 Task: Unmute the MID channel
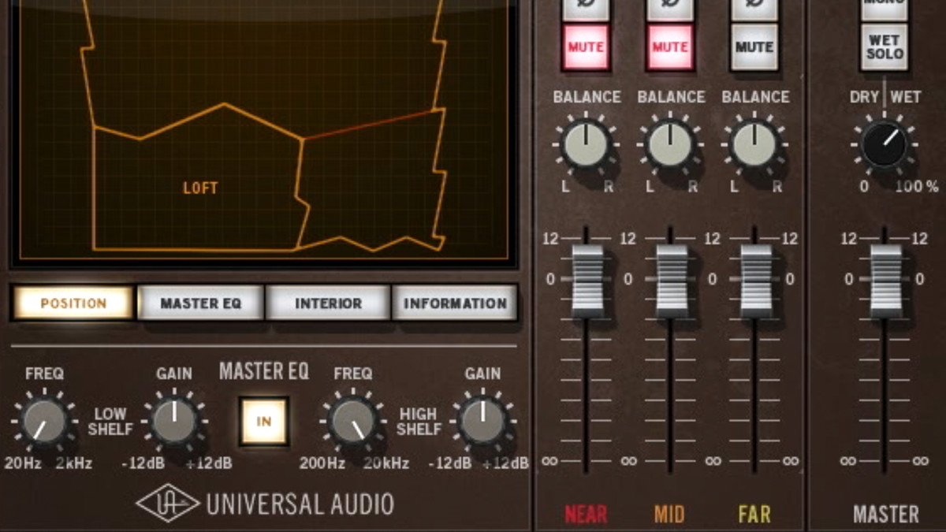[670, 47]
